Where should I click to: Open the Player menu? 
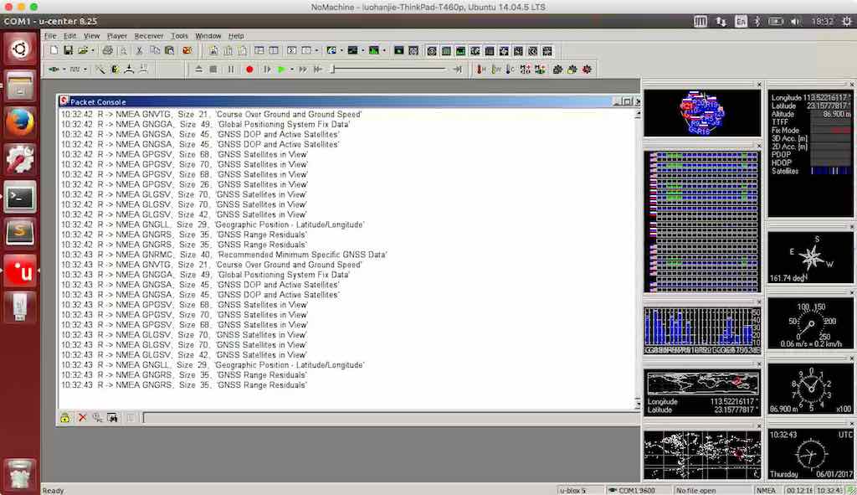coord(117,36)
